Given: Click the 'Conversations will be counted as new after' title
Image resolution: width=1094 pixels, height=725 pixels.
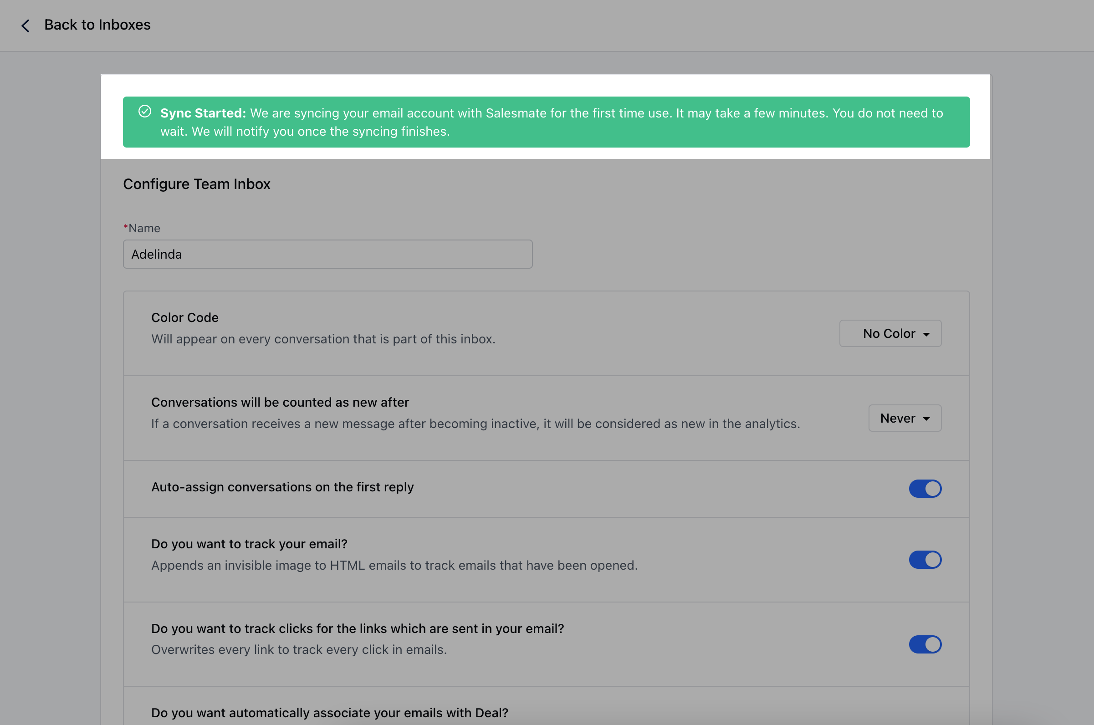Looking at the screenshot, I should [x=280, y=402].
